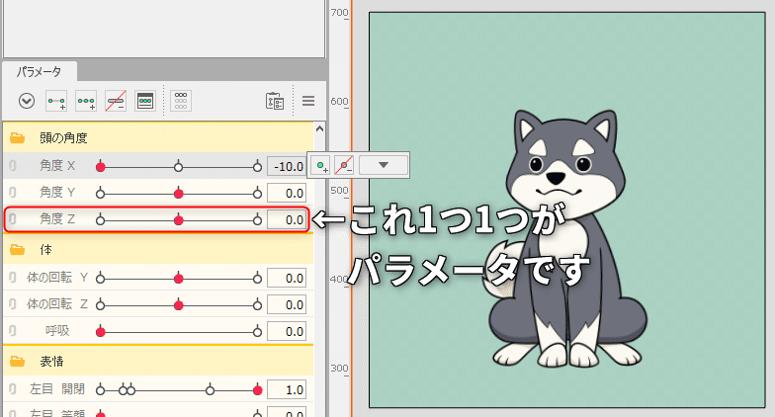The width and height of the screenshot is (775, 417).
Task: Click the red key point on 体の回転 Z slider
Action: click(178, 306)
